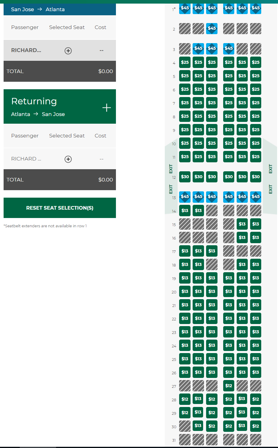Pick the leftmost $12 seat in row 28
The height and width of the screenshot is (448, 278).
(185, 399)
